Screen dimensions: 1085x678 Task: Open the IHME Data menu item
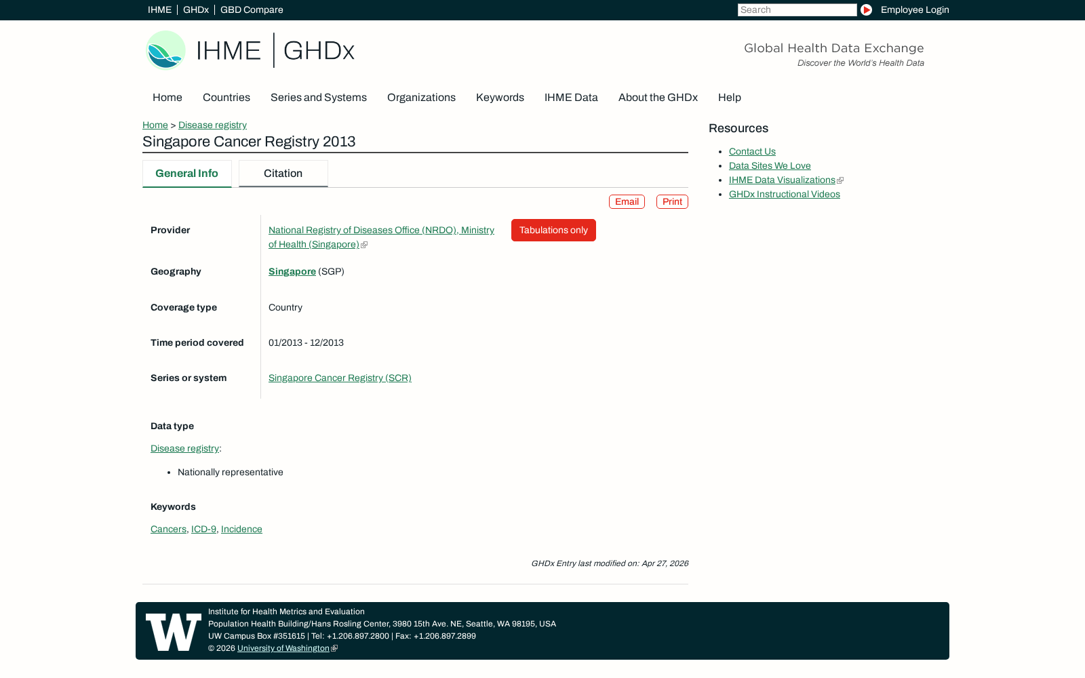571,98
